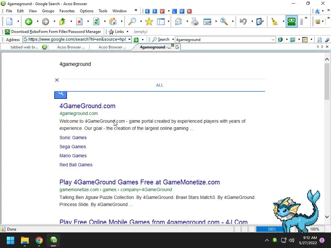The width and height of the screenshot is (331, 248).
Task: Close the 4gameground tab with its X
Action: 173,45
